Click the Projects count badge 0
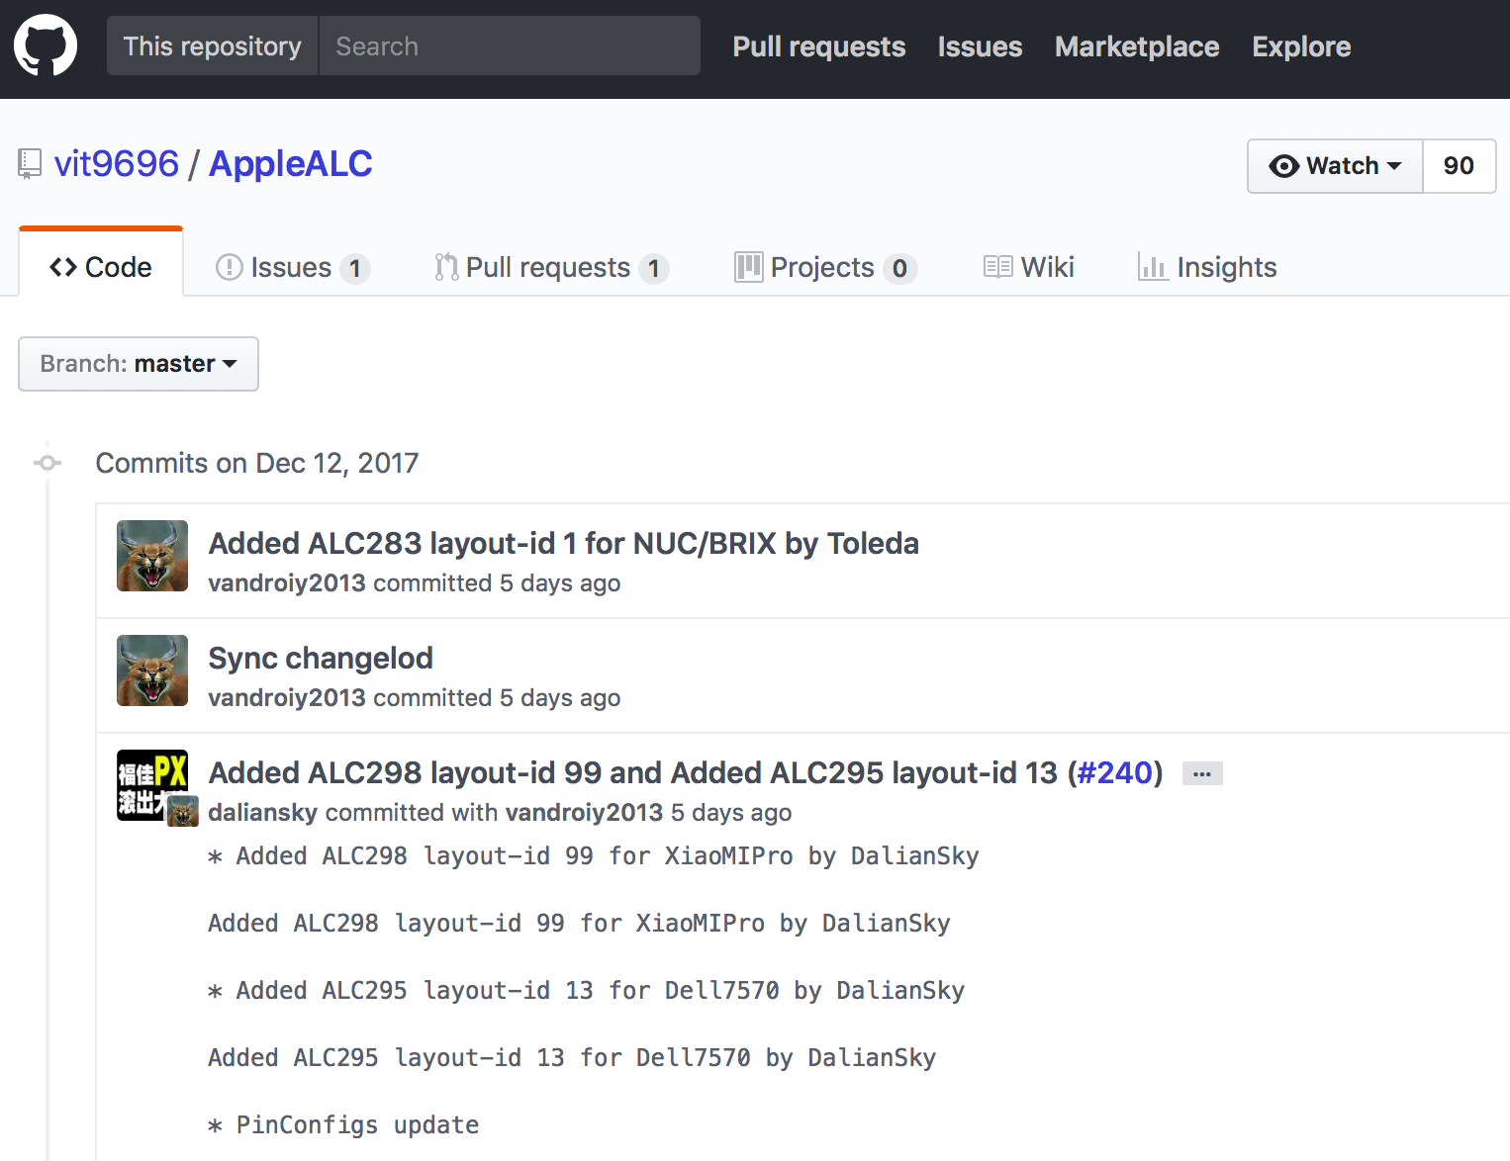1510x1161 pixels. 899,268
